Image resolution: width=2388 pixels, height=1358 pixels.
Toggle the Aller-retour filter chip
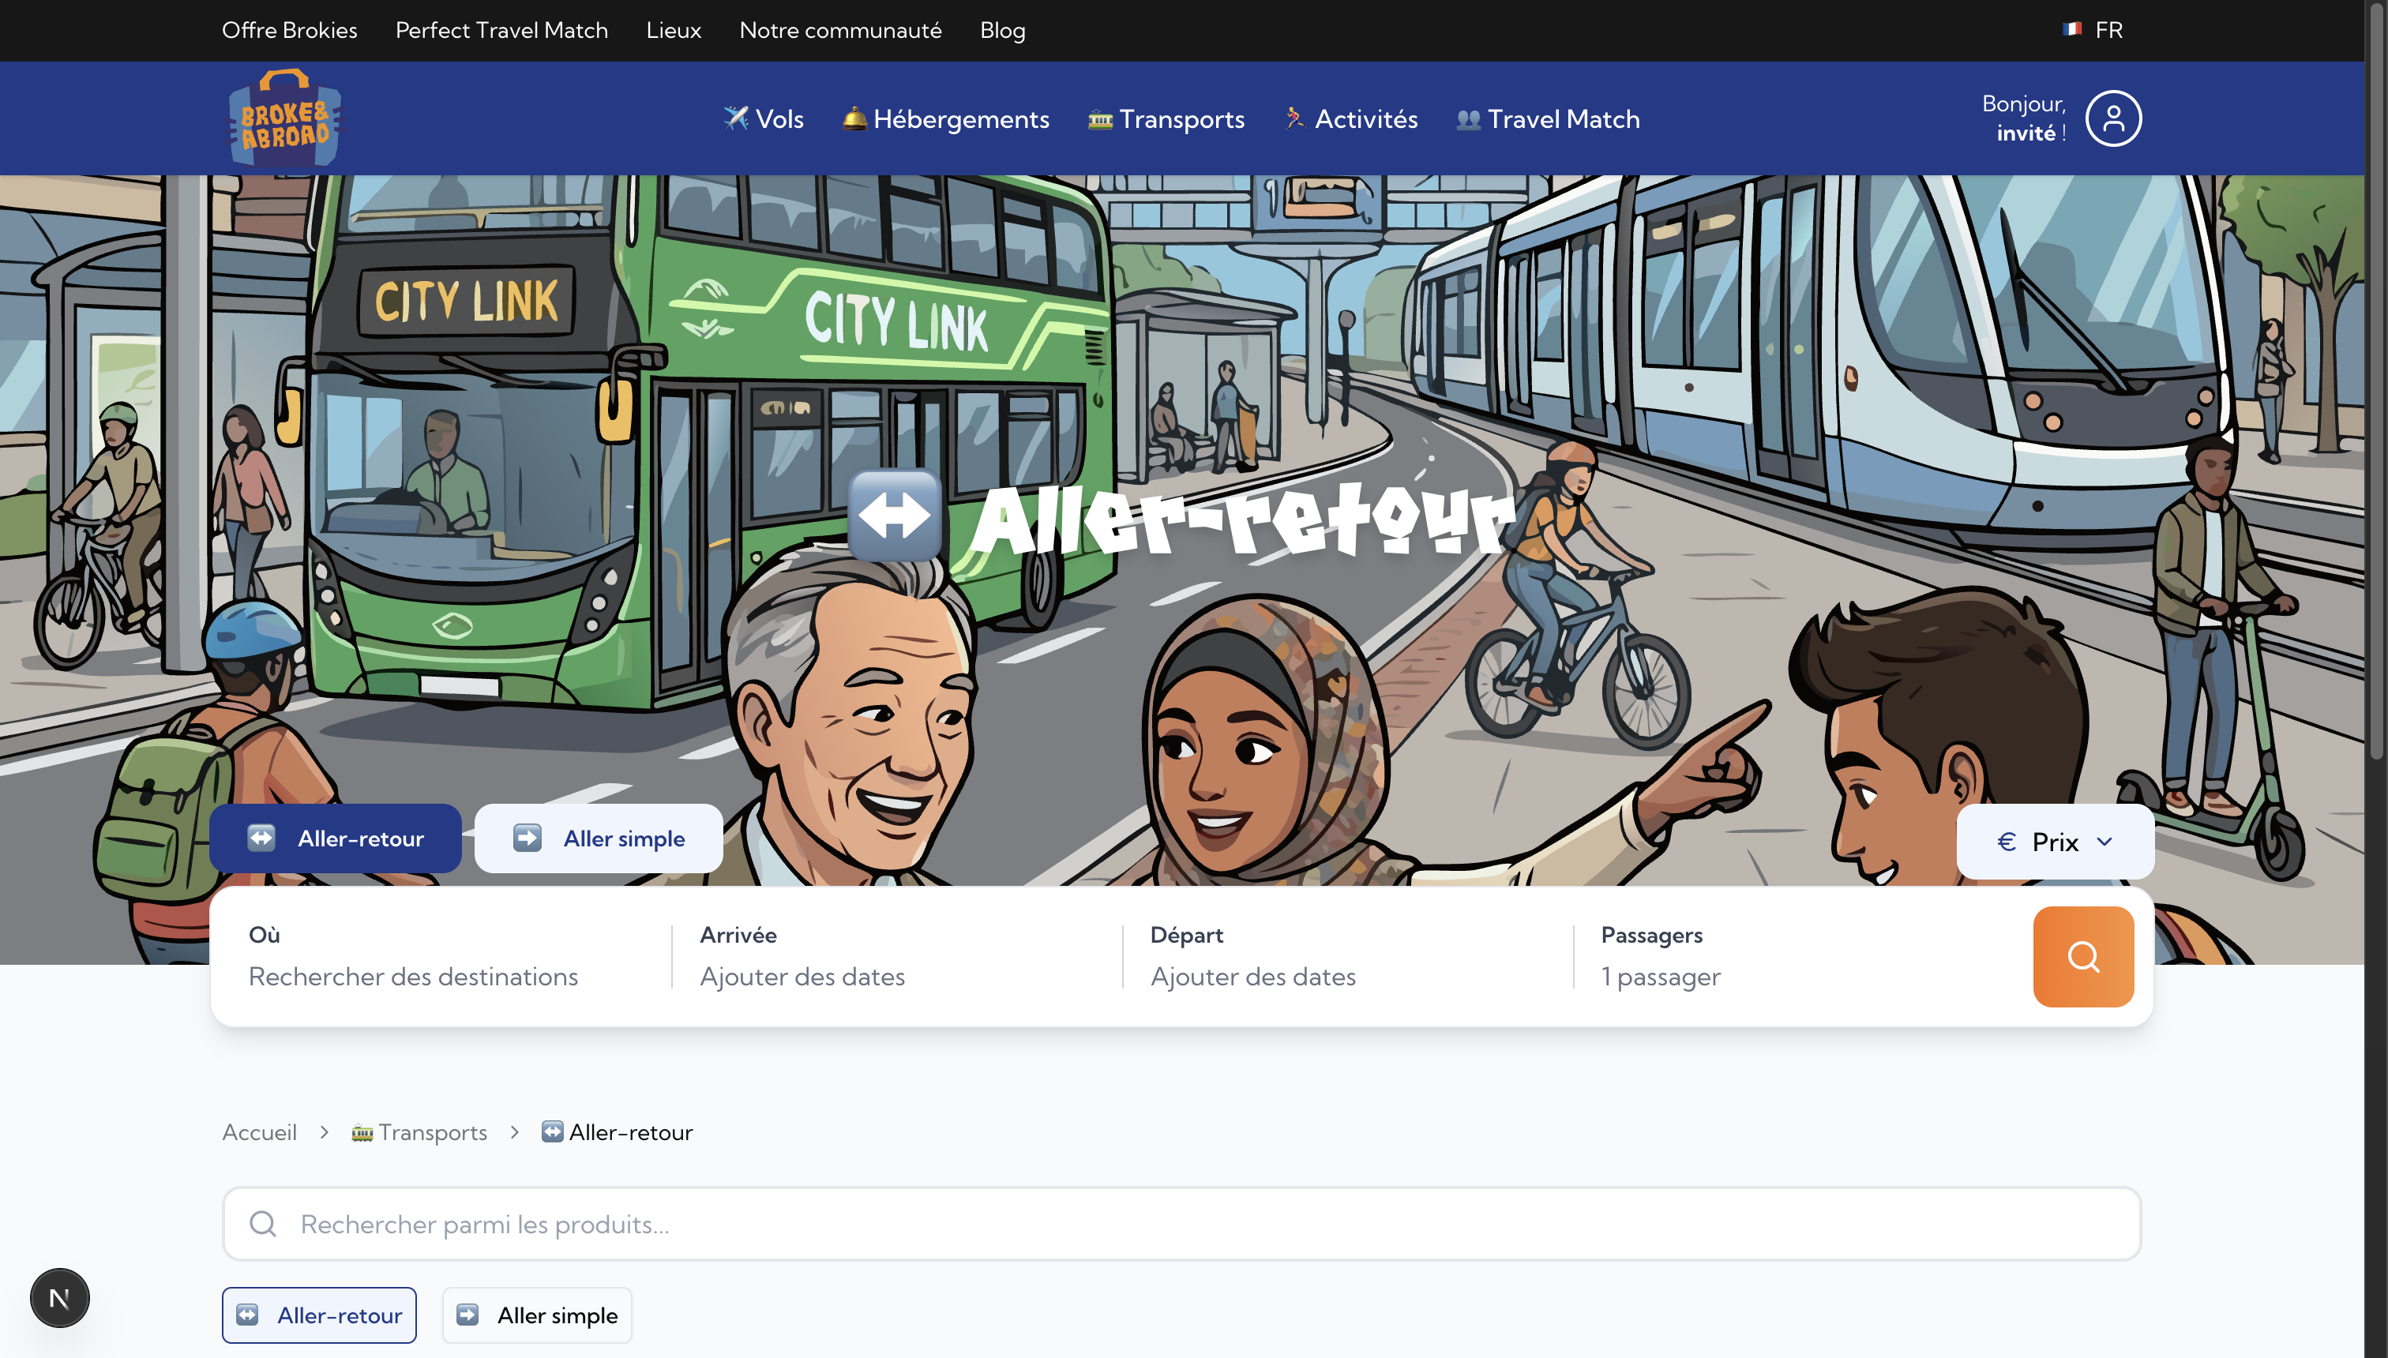[319, 1315]
